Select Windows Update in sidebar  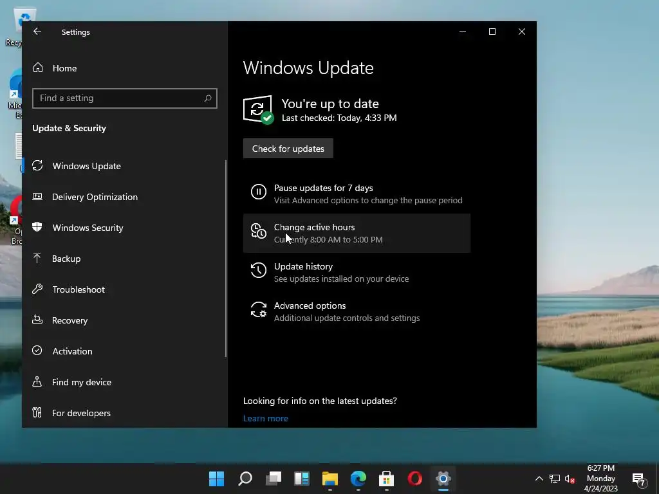(124, 166)
